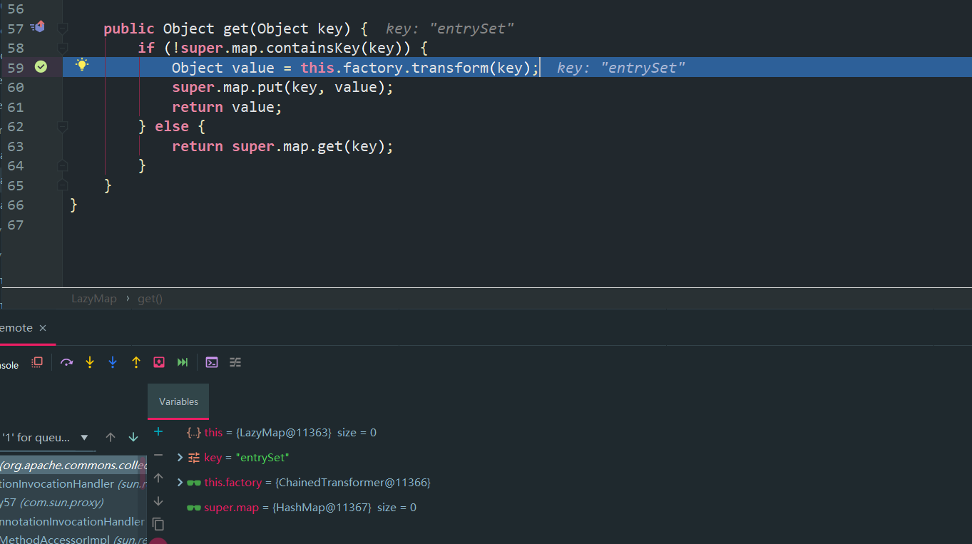972x544 pixels.
Task: Select the org.apache.commons.collections stack frame
Action: pos(73,465)
